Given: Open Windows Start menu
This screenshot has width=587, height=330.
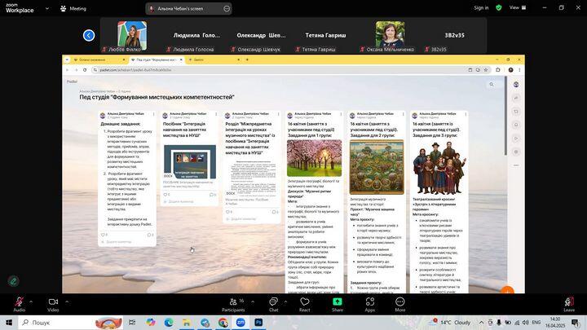Looking at the screenshot, I should [x=9, y=323].
